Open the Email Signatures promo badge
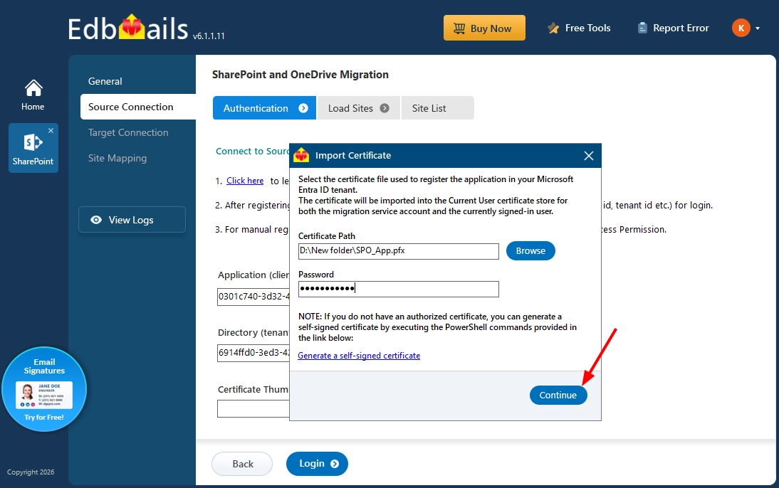This screenshot has width=779, height=488. click(x=44, y=389)
